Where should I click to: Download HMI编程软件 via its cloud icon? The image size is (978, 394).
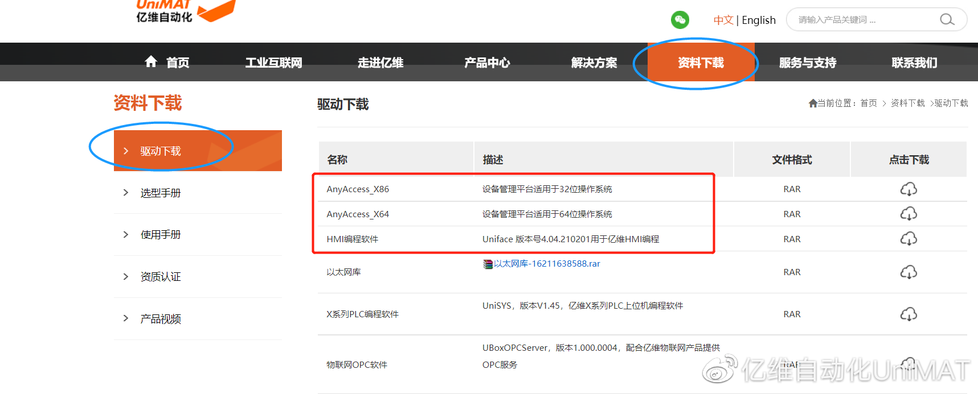pyautogui.click(x=909, y=239)
